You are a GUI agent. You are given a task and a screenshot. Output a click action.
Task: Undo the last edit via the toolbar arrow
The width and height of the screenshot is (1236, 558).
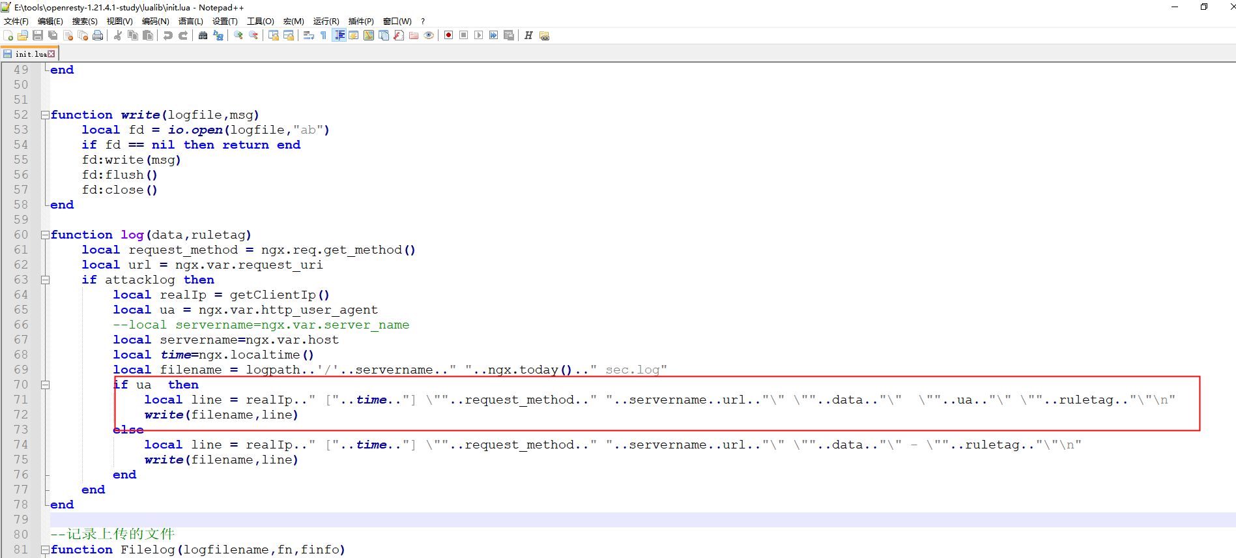coord(168,35)
